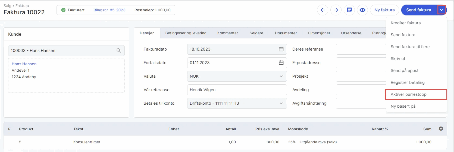Expand the Send faktura dropdown arrow
454x152 pixels.
pyautogui.click(x=442, y=10)
